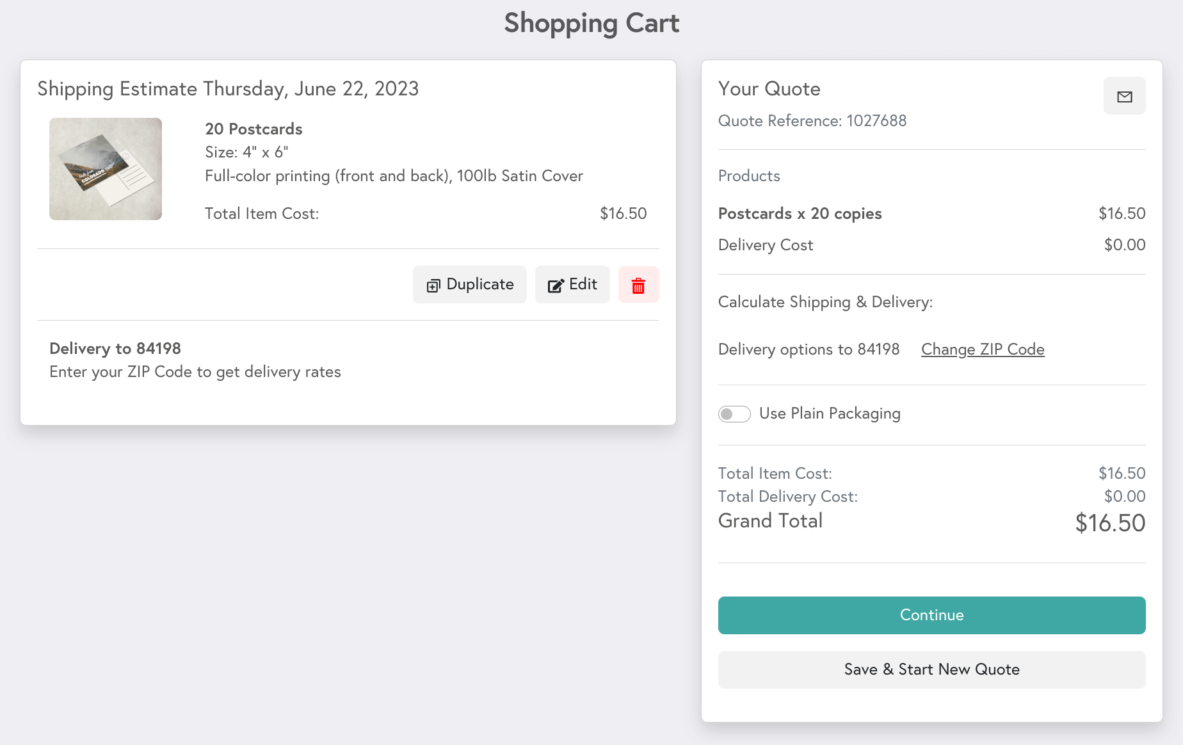The height and width of the screenshot is (745, 1183).
Task: Click the trash delete icon for the postcards
Action: (x=638, y=284)
